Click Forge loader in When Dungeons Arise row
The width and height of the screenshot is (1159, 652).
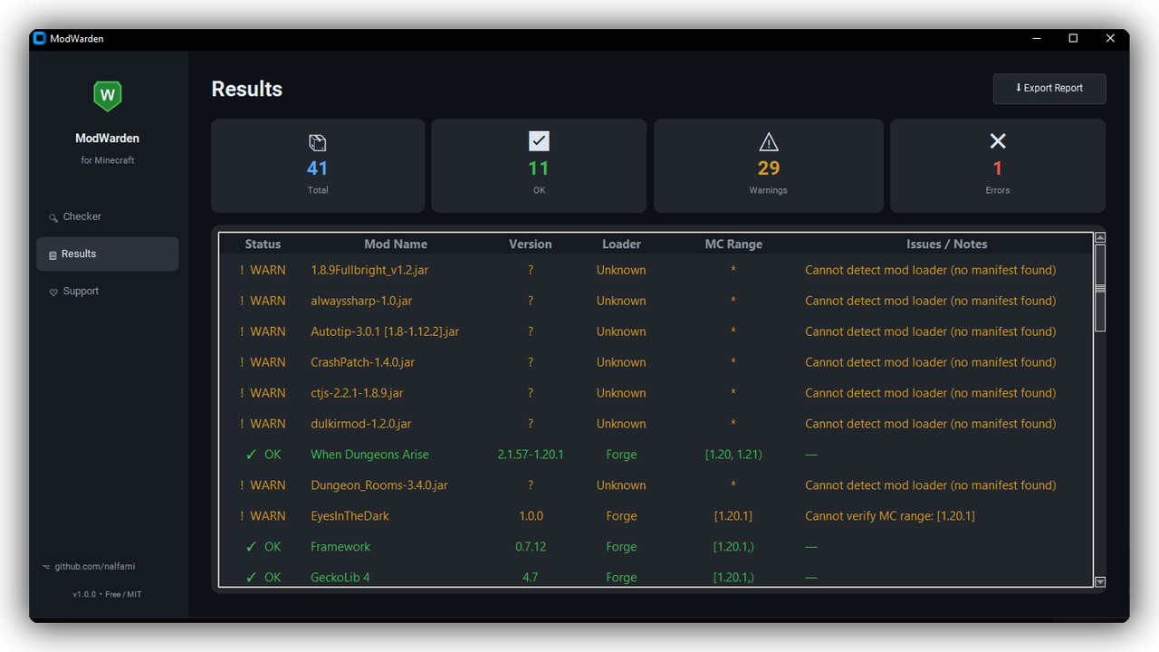621,455
